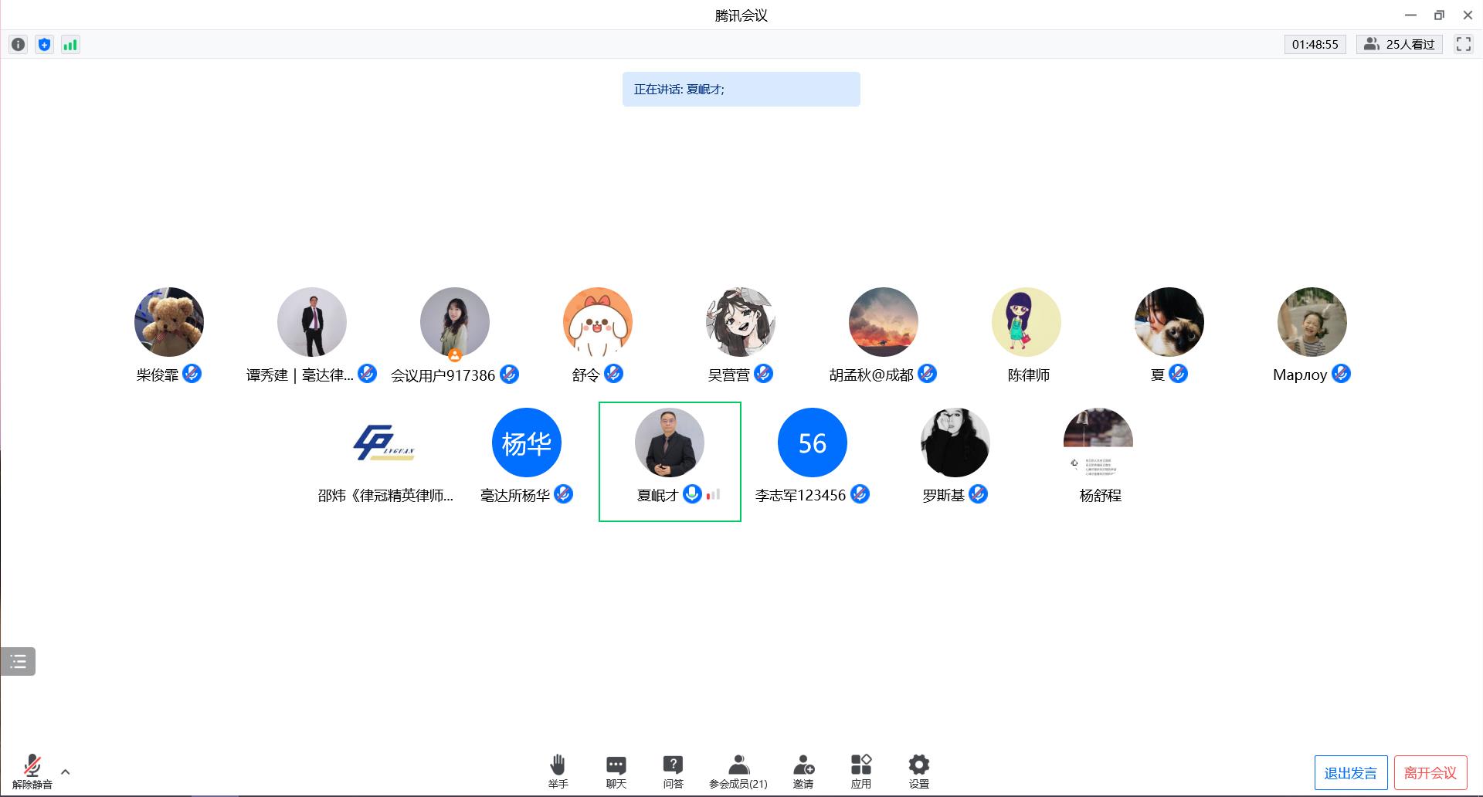
Task: Click the red 离开会议 button
Action: (1430, 773)
